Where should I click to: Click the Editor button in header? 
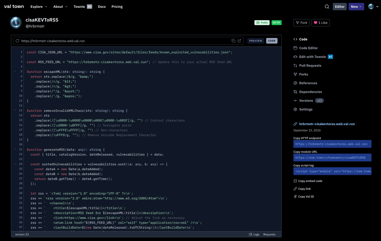tap(340, 7)
